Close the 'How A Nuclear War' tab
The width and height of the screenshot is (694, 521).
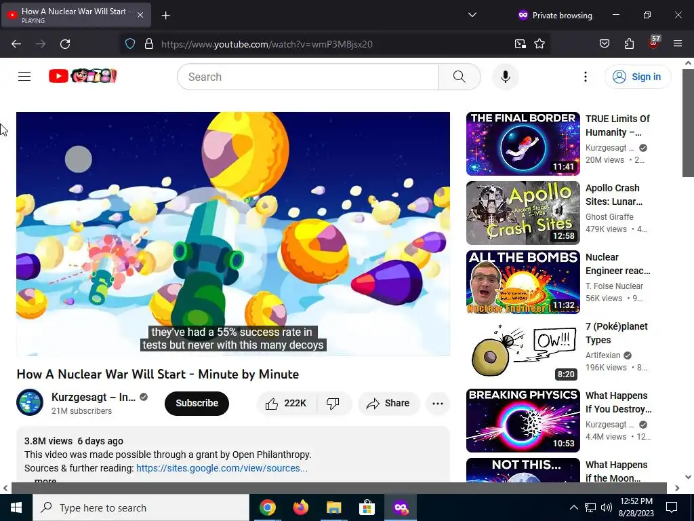(x=140, y=15)
